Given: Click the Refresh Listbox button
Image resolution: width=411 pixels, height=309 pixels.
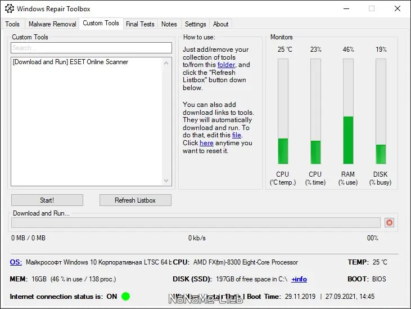Looking at the screenshot, I should click(136, 200).
